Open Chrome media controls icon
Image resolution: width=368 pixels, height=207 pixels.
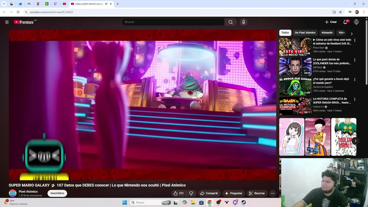click(350, 12)
